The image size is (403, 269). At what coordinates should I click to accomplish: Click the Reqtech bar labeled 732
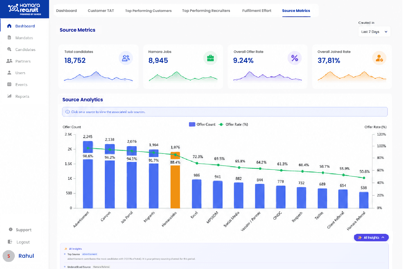coord(301,197)
